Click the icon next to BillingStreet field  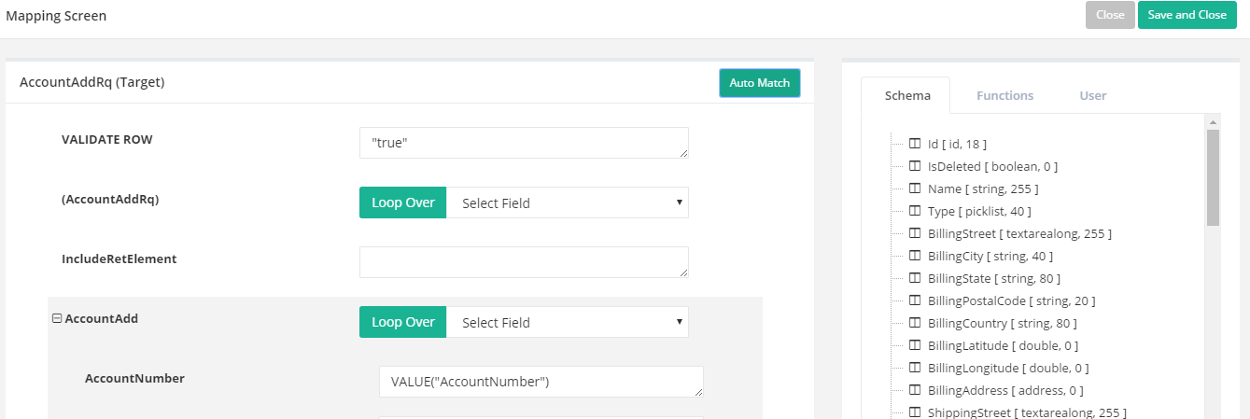pyautogui.click(x=915, y=233)
